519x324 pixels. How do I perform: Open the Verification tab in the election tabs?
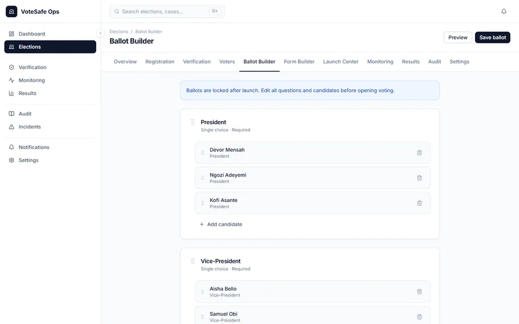point(197,62)
